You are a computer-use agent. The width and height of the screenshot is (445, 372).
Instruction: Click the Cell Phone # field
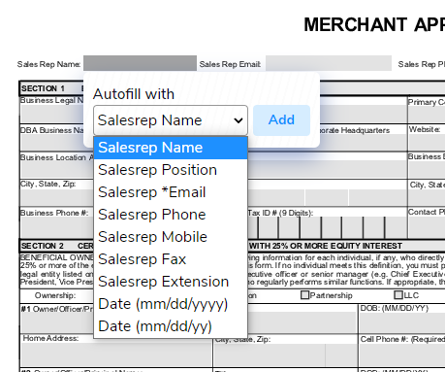pos(402,355)
